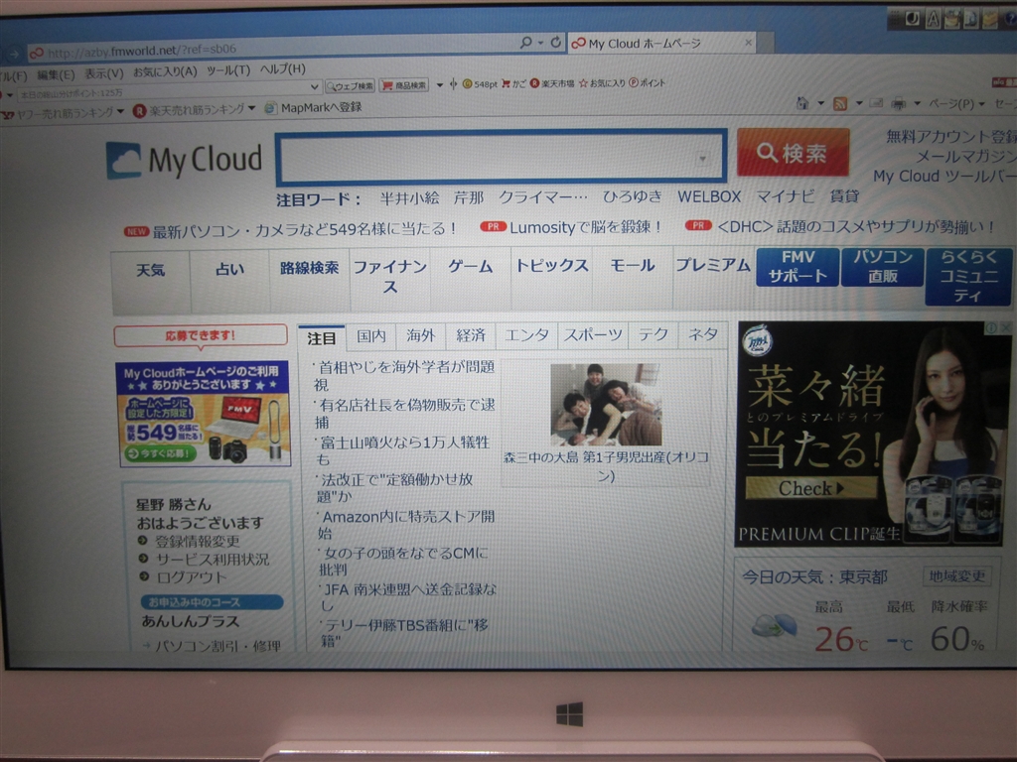This screenshot has height=762, width=1017.
Task: Click the 登録情報変更 link
Action: [x=198, y=541]
